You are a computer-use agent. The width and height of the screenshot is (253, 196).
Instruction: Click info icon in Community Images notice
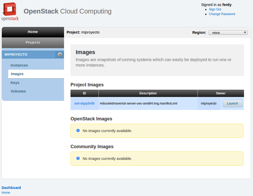(x=78, y=158)
